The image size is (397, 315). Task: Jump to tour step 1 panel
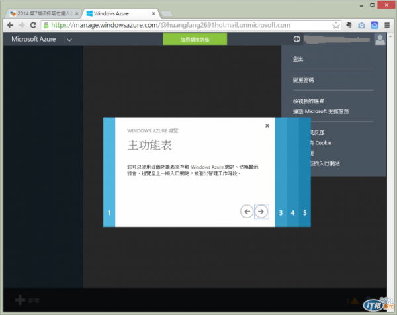point(109,172)
